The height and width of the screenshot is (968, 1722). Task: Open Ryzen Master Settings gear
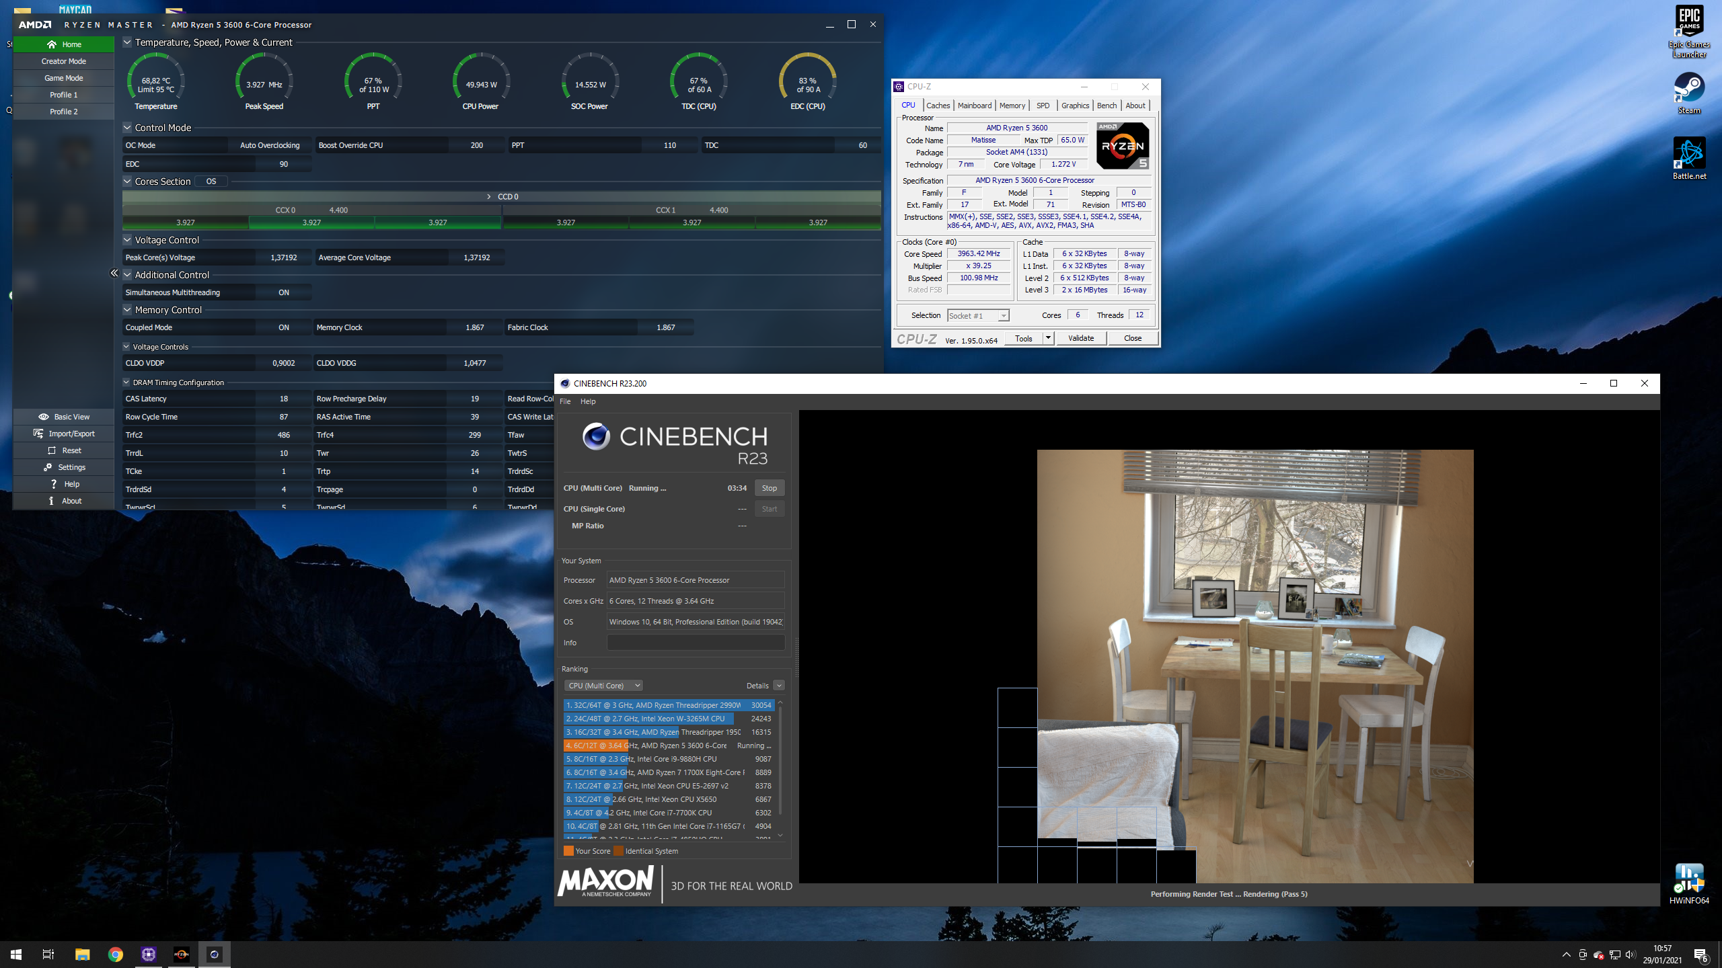pos(48,467)
